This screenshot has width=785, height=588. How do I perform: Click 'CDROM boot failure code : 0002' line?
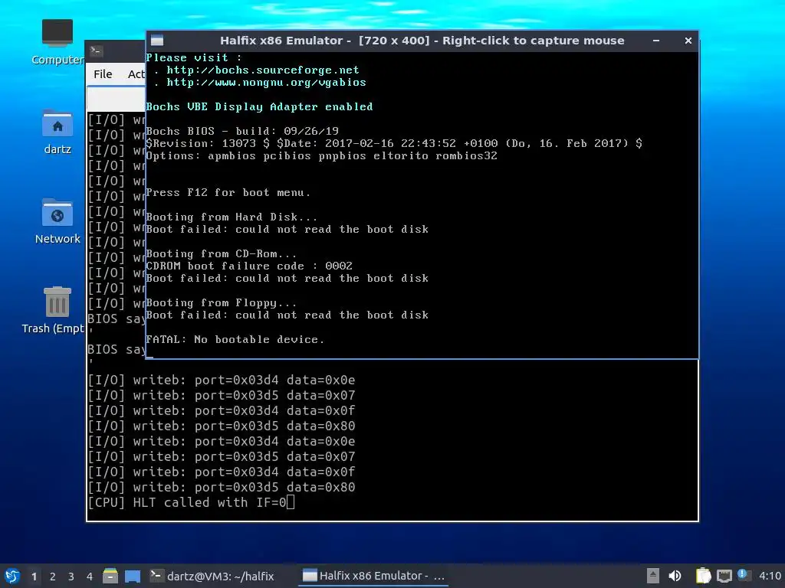(249, 266)
